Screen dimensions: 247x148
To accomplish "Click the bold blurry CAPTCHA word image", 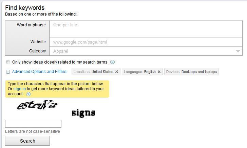I will (x=83, y=113).
